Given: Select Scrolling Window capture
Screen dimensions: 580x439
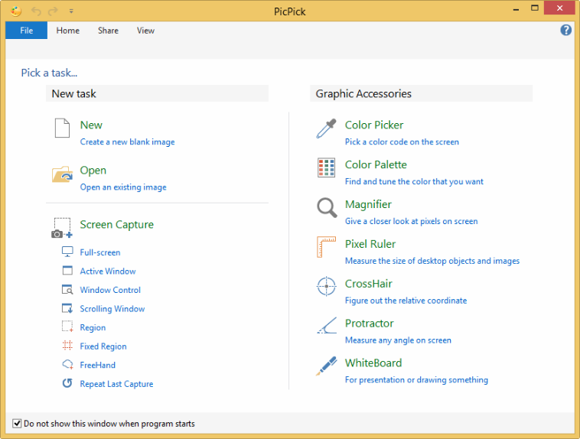Looking at the screenshot, I should click(x=112, y=309).
